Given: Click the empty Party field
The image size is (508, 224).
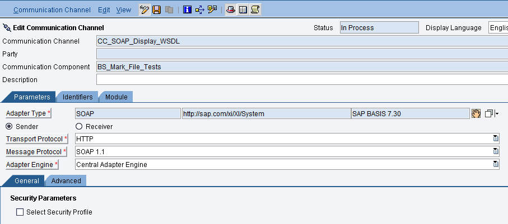Looking at the screenshot, I should tap(302, 54).
